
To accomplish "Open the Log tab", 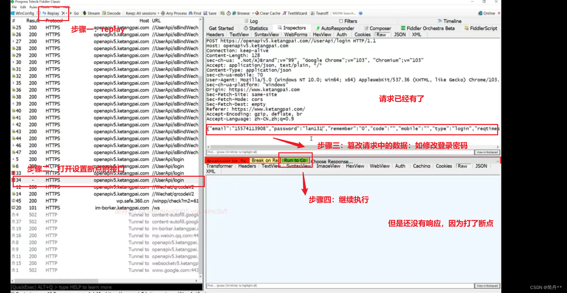I will coord(251,21).
